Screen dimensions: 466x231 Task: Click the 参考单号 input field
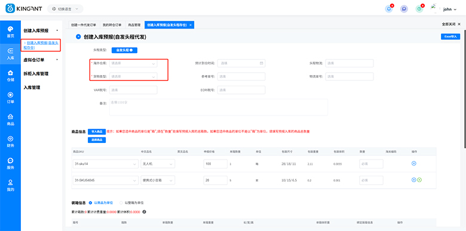pyautogui.click(x=241, y=76)
